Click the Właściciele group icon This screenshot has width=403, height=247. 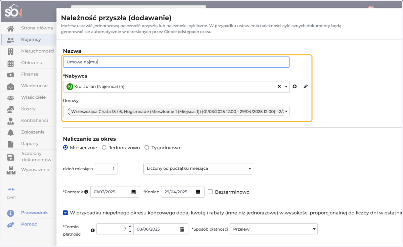point(11,98)
